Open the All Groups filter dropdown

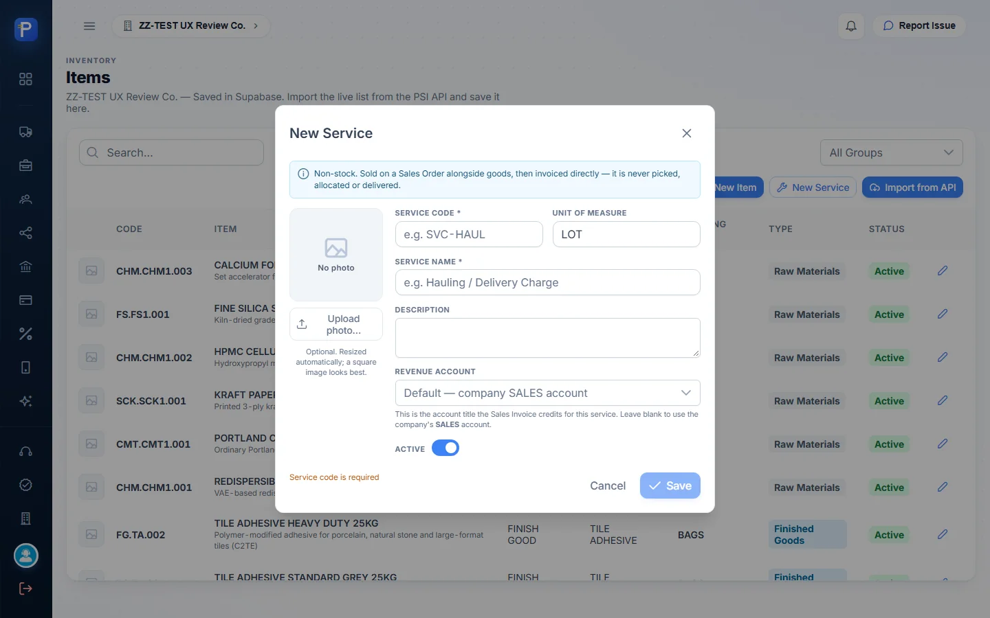(x=891, y=152)
